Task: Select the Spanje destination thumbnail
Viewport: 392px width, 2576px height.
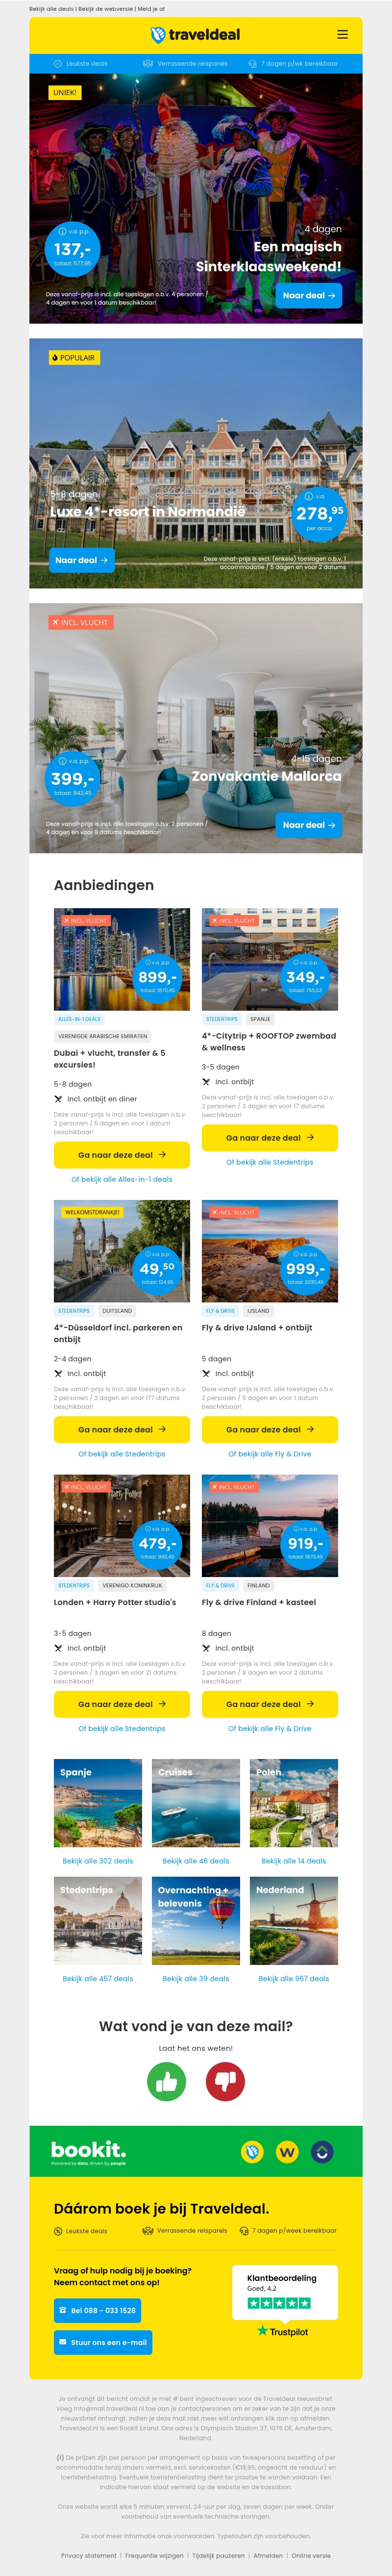Action: [98, 1803]
